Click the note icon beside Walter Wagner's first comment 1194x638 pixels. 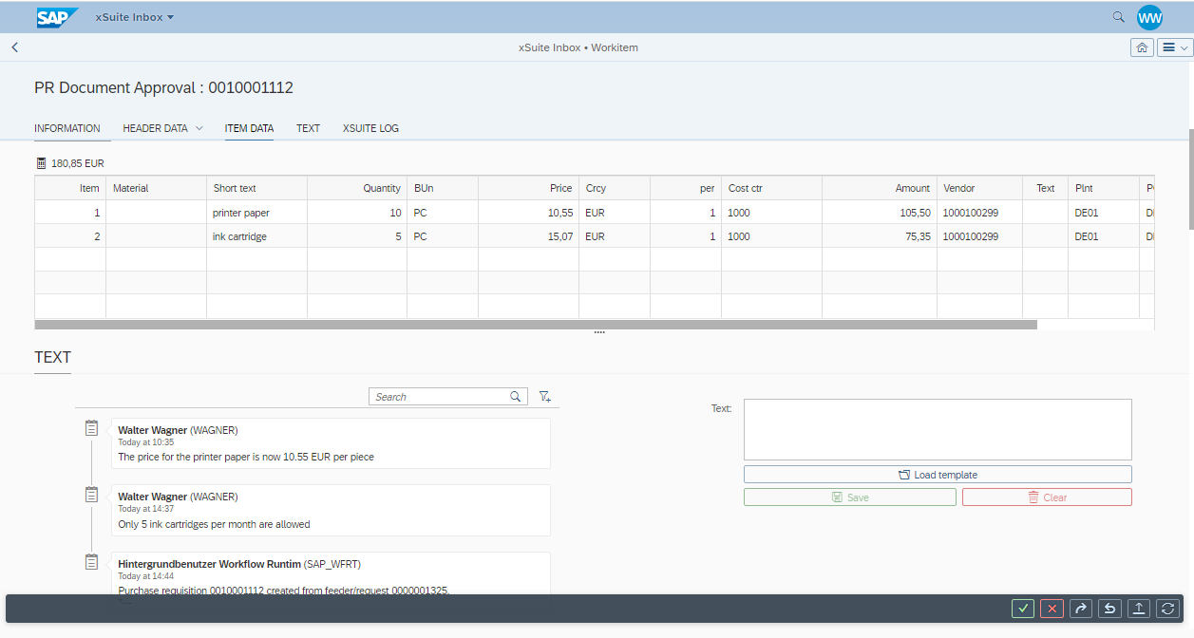(91, 427)
